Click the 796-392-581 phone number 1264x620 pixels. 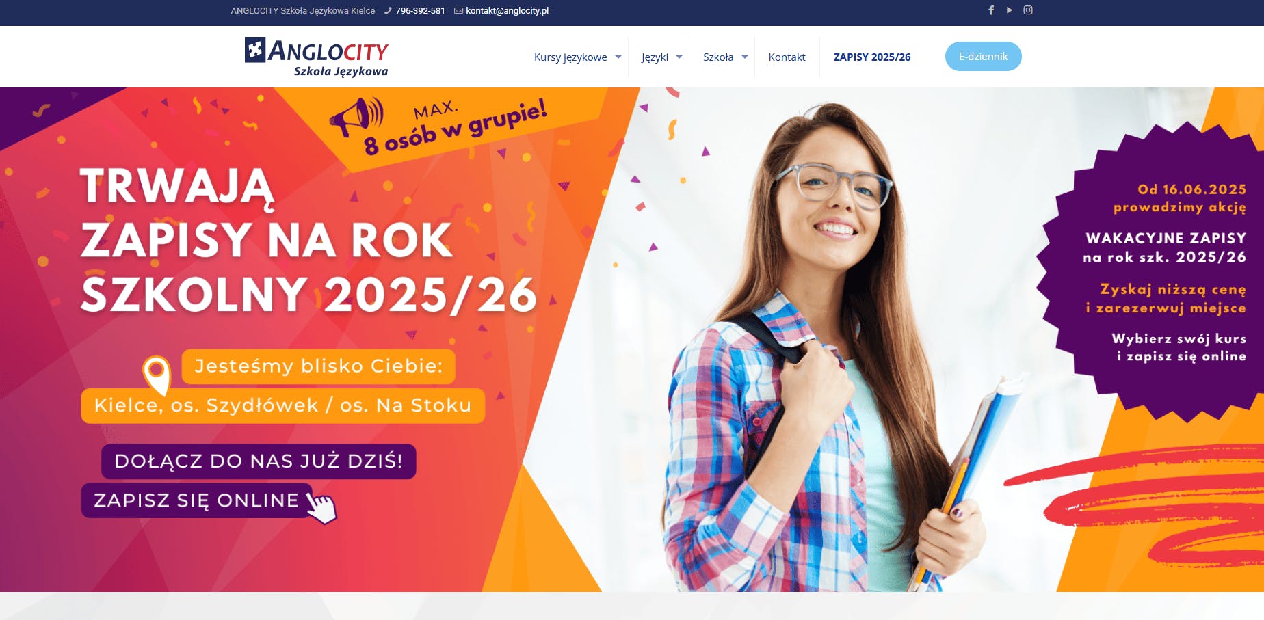(420, 10)
